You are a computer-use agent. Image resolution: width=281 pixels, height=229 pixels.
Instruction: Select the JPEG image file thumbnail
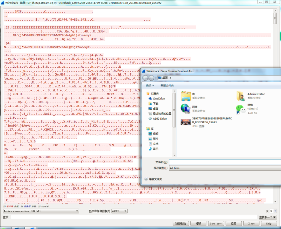tap(185, 122)
